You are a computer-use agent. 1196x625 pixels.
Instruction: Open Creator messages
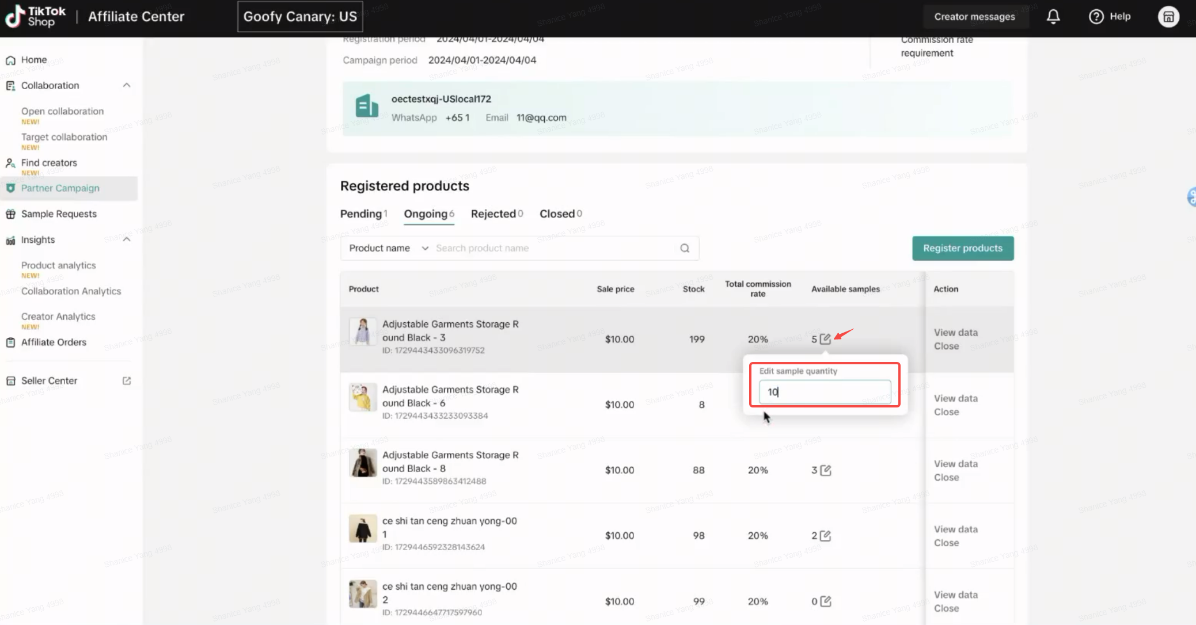click(x=974, y=17)
